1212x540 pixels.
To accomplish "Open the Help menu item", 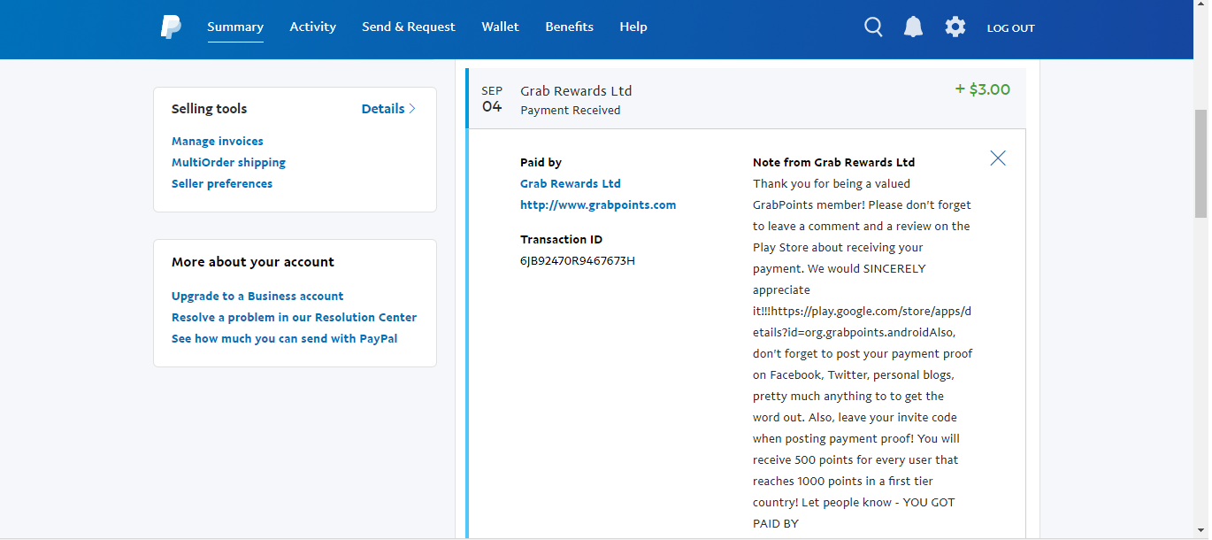I will tap(633, 27).
